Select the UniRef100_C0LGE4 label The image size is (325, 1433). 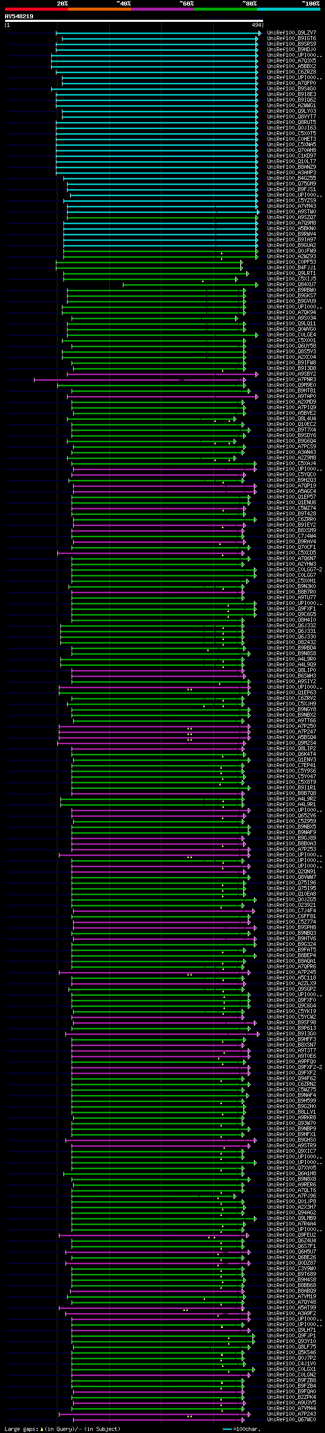point(291,335)
